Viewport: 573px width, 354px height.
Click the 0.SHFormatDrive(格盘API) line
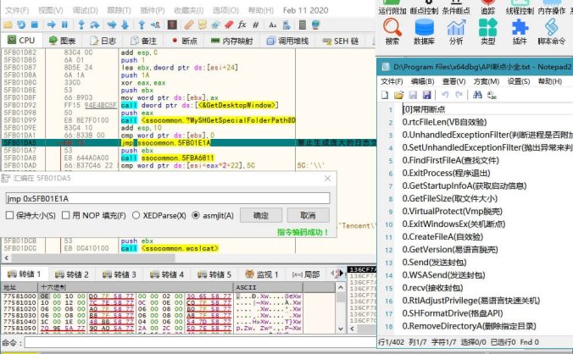453,313
